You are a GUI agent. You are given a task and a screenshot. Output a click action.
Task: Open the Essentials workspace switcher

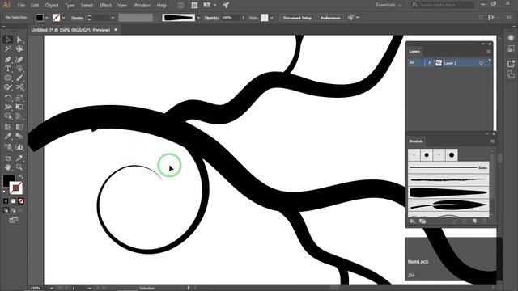coord(388,5)
